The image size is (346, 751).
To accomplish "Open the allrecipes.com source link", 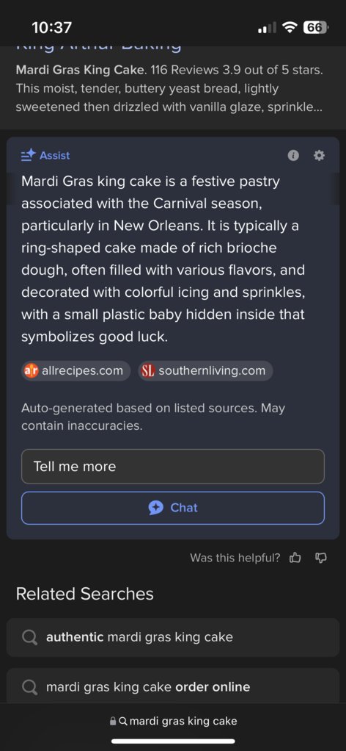I will pos(76,370).
